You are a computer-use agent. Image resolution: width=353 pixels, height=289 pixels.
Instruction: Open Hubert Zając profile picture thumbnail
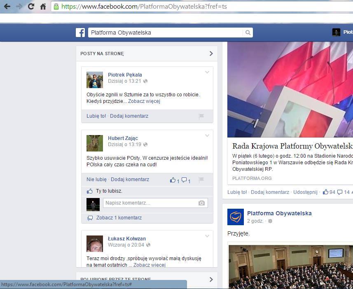[95, 143]
